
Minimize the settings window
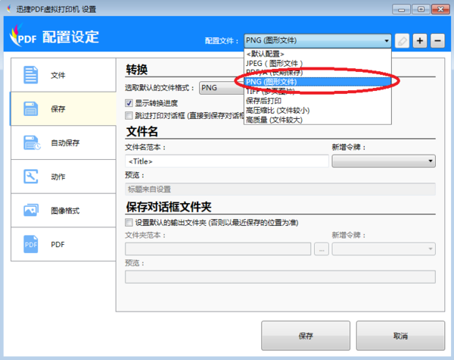401,9
